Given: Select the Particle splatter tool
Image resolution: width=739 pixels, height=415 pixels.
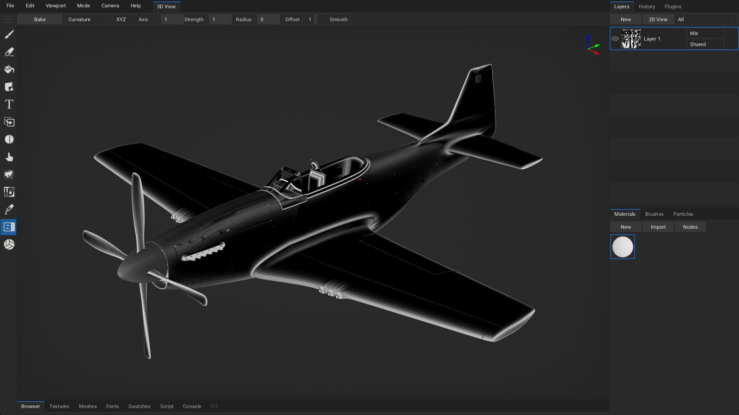Looking at the screenshot, I should coord(9,174).
